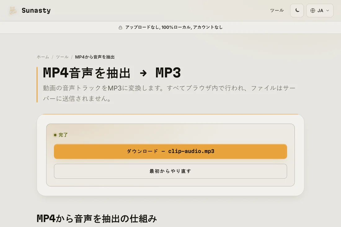The height and width of the screenshot is (227, 341).
Task: Go to ツール in the breadcrumb
Action: click(62, 57)
